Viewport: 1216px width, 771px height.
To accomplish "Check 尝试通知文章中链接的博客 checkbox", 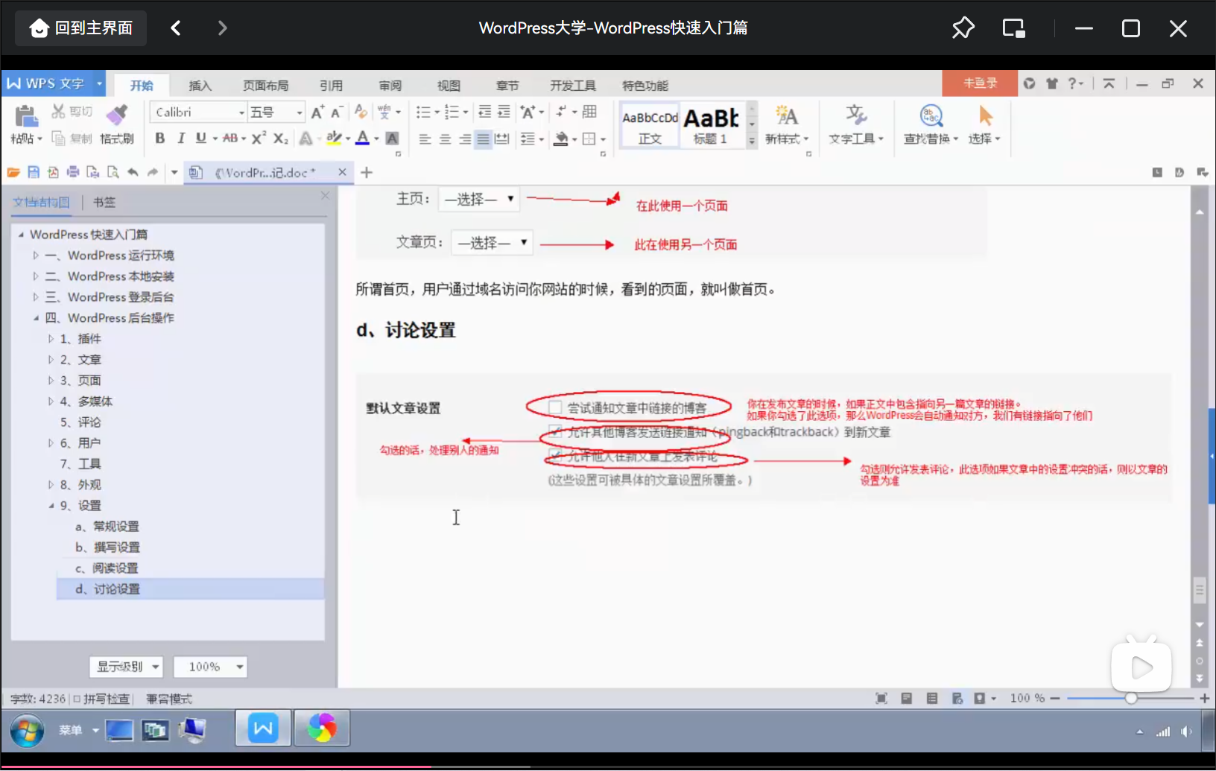I will coord(555,407).
